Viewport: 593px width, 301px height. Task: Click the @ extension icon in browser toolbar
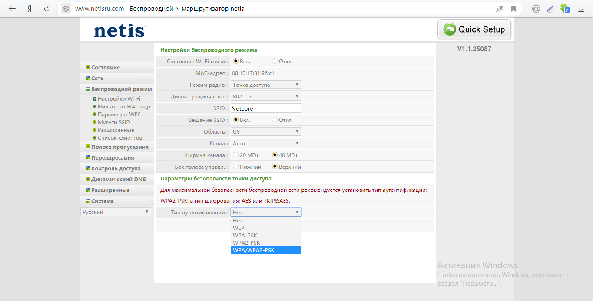click(x=536, y=9)
